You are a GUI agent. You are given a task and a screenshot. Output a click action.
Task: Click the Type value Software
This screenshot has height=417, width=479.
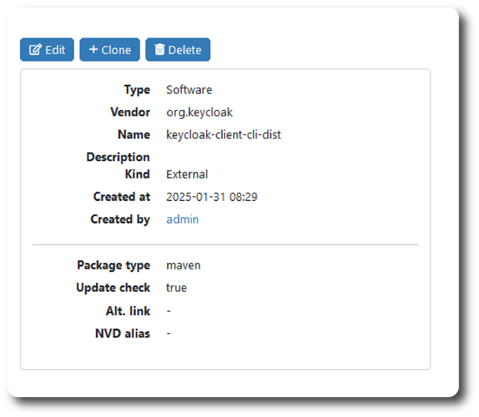tap(189, 89)
